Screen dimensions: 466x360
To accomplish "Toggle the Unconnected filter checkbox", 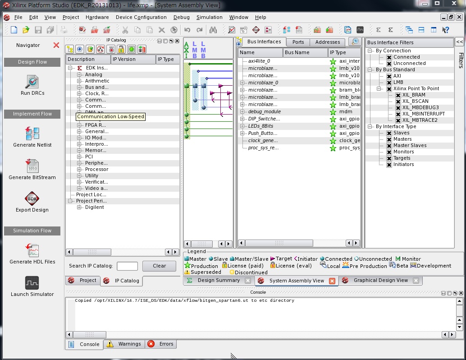I will click(389, 63).
